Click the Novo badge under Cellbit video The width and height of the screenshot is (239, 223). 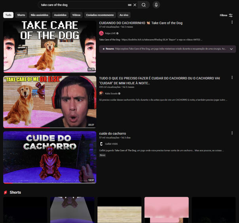click(102, 155)
